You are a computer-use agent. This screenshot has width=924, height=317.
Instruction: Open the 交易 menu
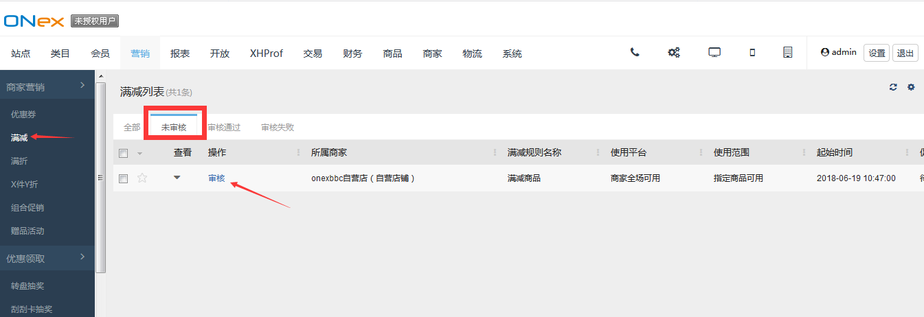click(313, 54)
